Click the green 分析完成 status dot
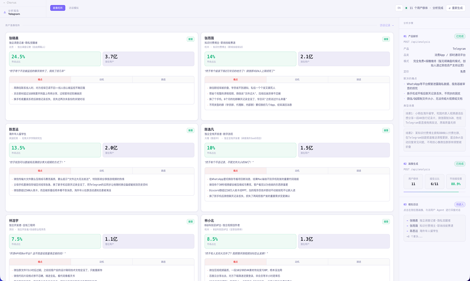 (x=406, y=8)
